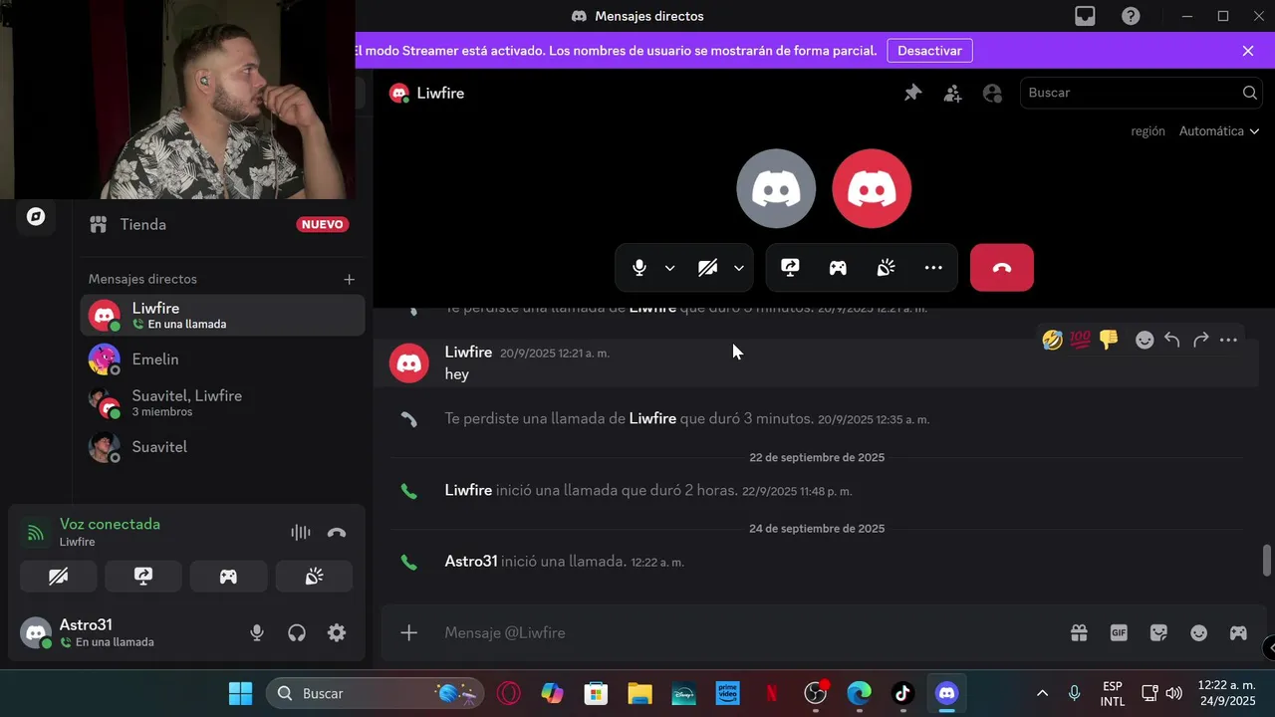Open help icon in title bar
Image resolution: width=1275 pixels, height=717 pixels.
1131,16
